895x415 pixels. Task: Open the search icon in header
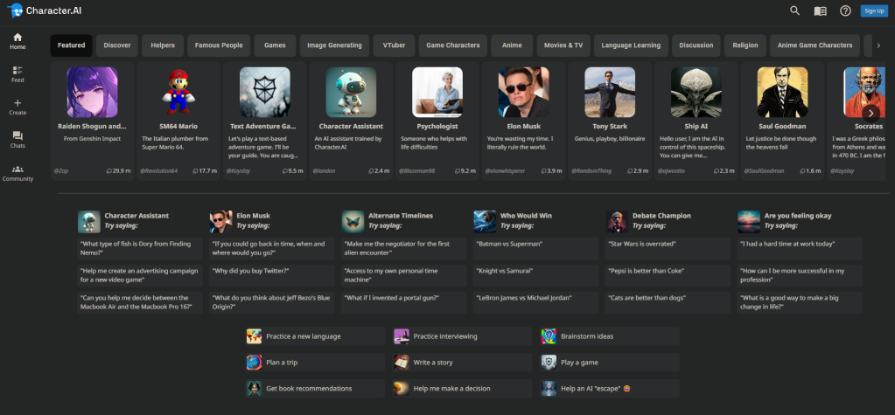[794, 10]
